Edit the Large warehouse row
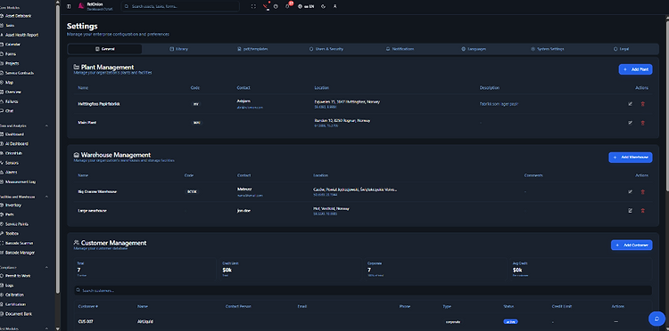669x331 pixels. coord(630,211)
